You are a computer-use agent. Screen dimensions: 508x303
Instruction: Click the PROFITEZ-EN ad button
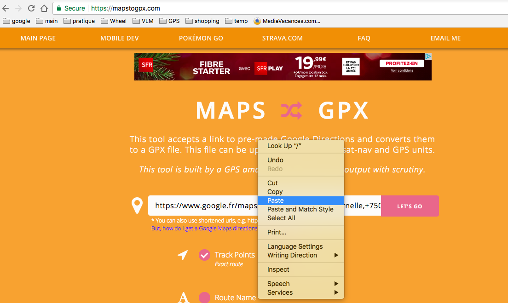click(402, 63)
